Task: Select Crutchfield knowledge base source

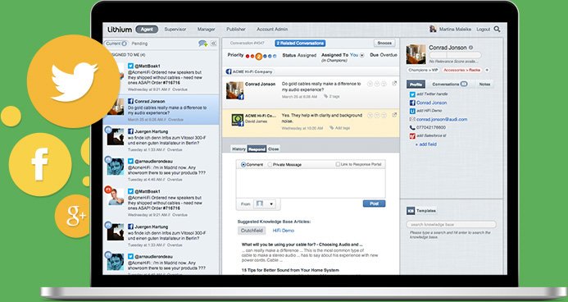Action: (252, 231)
